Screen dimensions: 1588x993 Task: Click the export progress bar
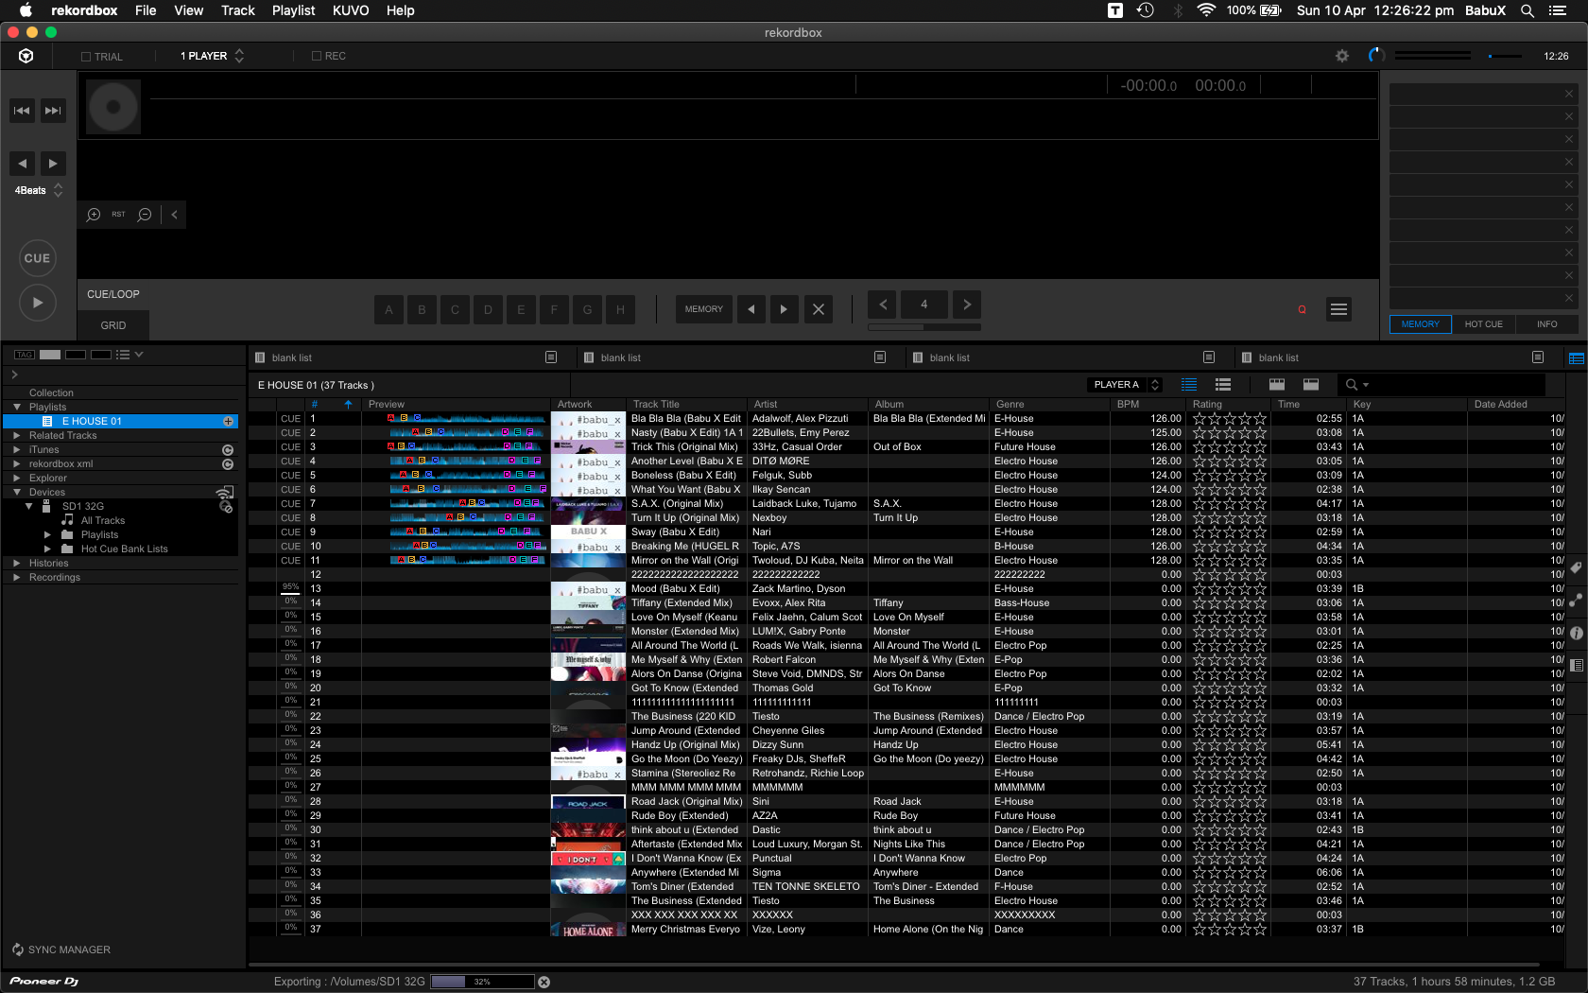pos(482,982)
